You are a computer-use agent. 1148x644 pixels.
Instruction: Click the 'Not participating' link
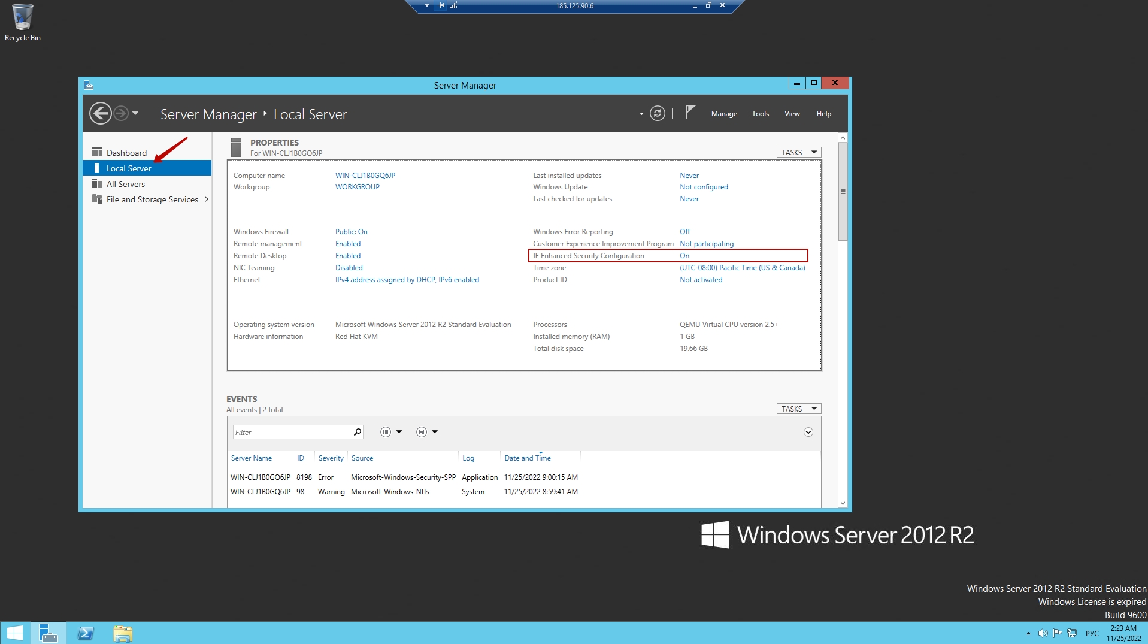coord(707,244)
